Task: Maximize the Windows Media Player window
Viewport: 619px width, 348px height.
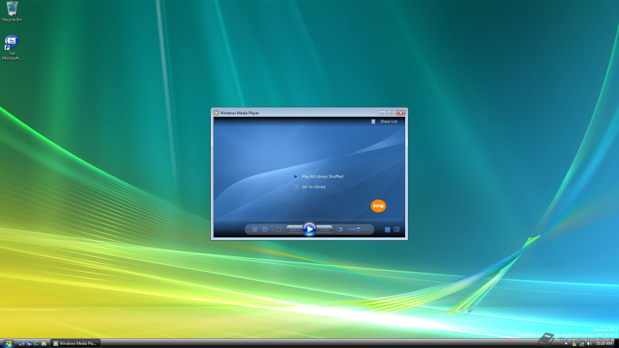Action: 391,113
